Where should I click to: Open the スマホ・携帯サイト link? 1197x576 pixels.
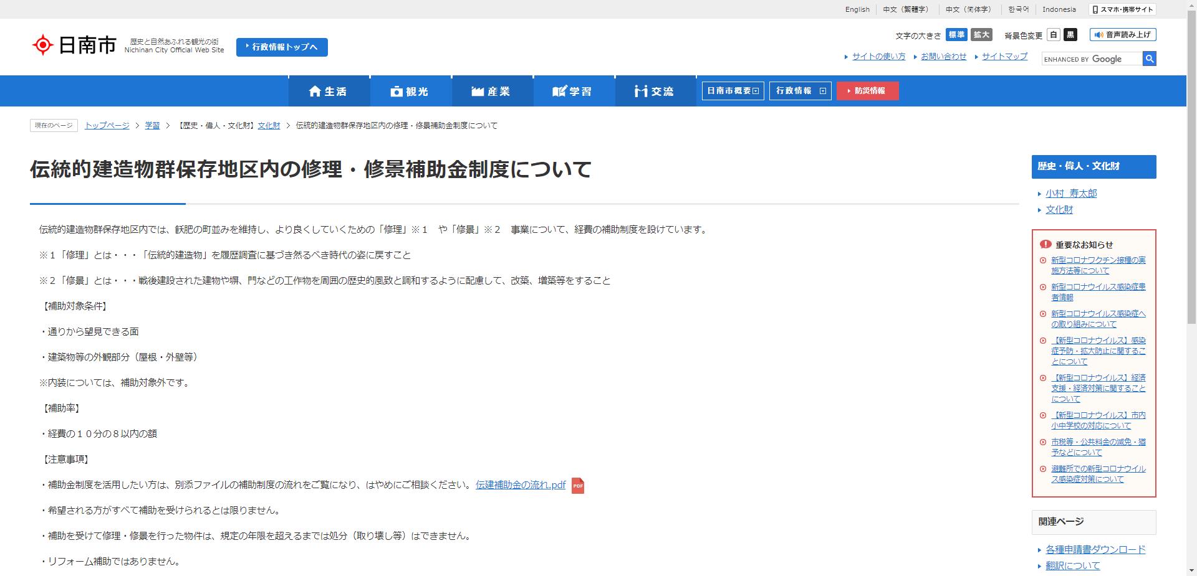(x=1123, y=9)
